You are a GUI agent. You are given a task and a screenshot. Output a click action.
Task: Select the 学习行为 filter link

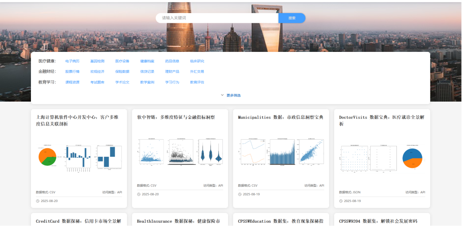pos(172,82)
